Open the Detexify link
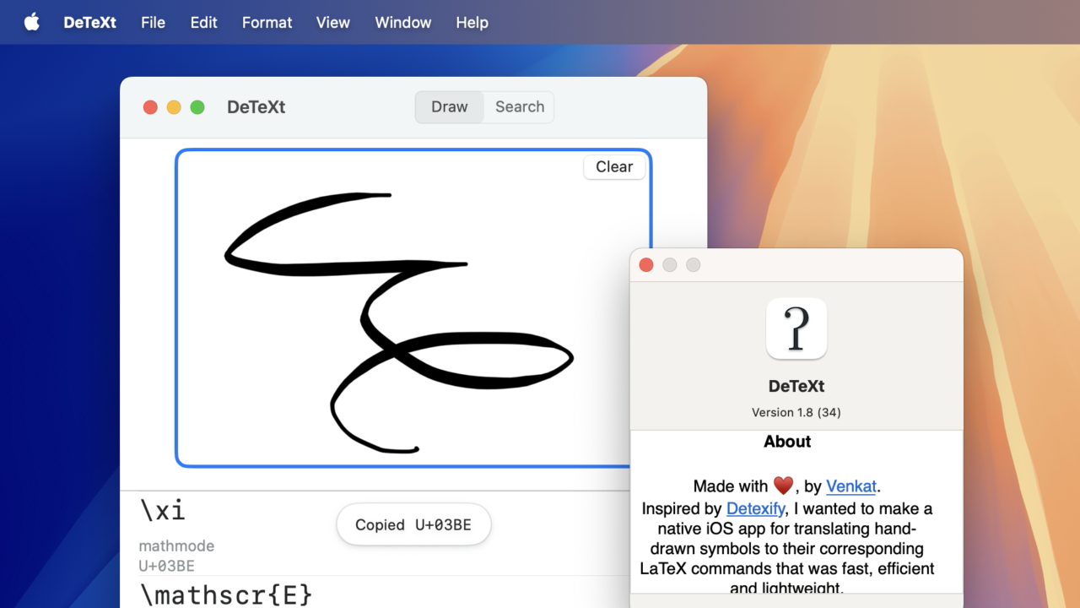The image size is (1080, 608). tap(755, 508)
